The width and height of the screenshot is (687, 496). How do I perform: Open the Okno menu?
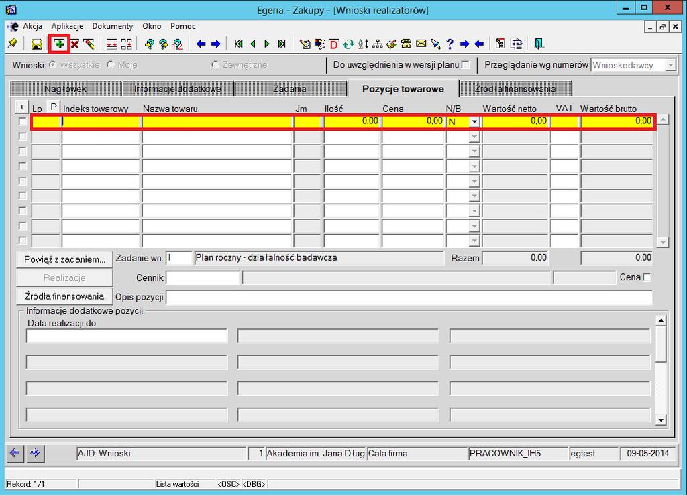pyautogui.click(x=152, y=26)
